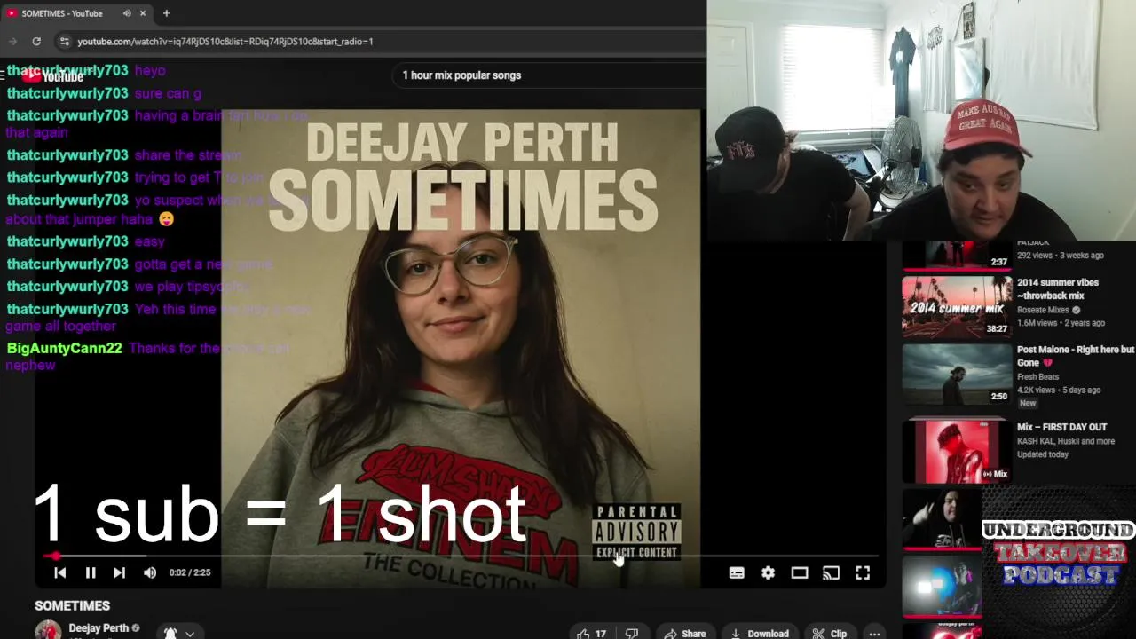Open Fresh Beats channel
Image resolution: width=1136 pixels, height=639 pixels.
click(x=1037, y=377)
